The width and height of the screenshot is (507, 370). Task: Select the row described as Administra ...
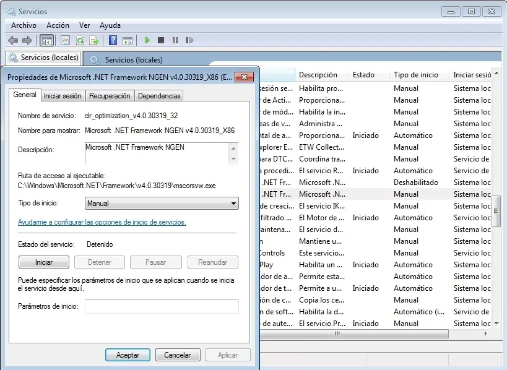click(x=375, y=124)
